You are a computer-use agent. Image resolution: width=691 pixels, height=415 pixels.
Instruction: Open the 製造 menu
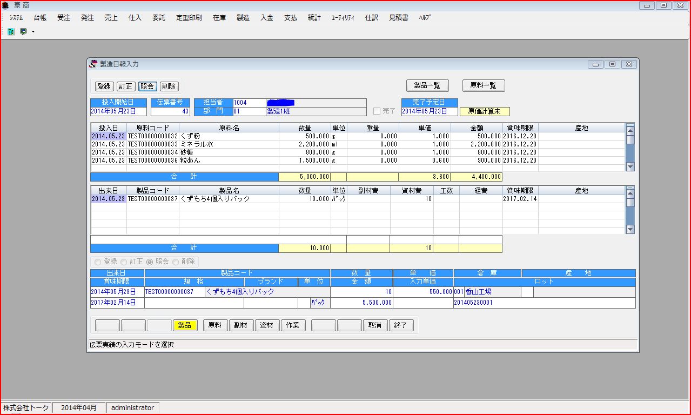243,18
